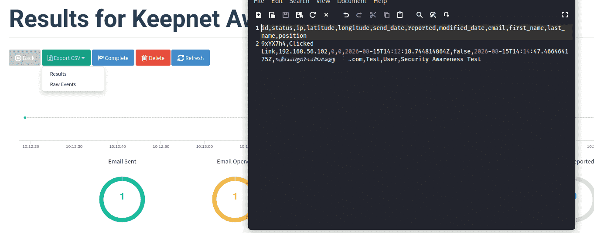Click line number 2 in the editor gutter
594x233 pixels.
[257, 43]
